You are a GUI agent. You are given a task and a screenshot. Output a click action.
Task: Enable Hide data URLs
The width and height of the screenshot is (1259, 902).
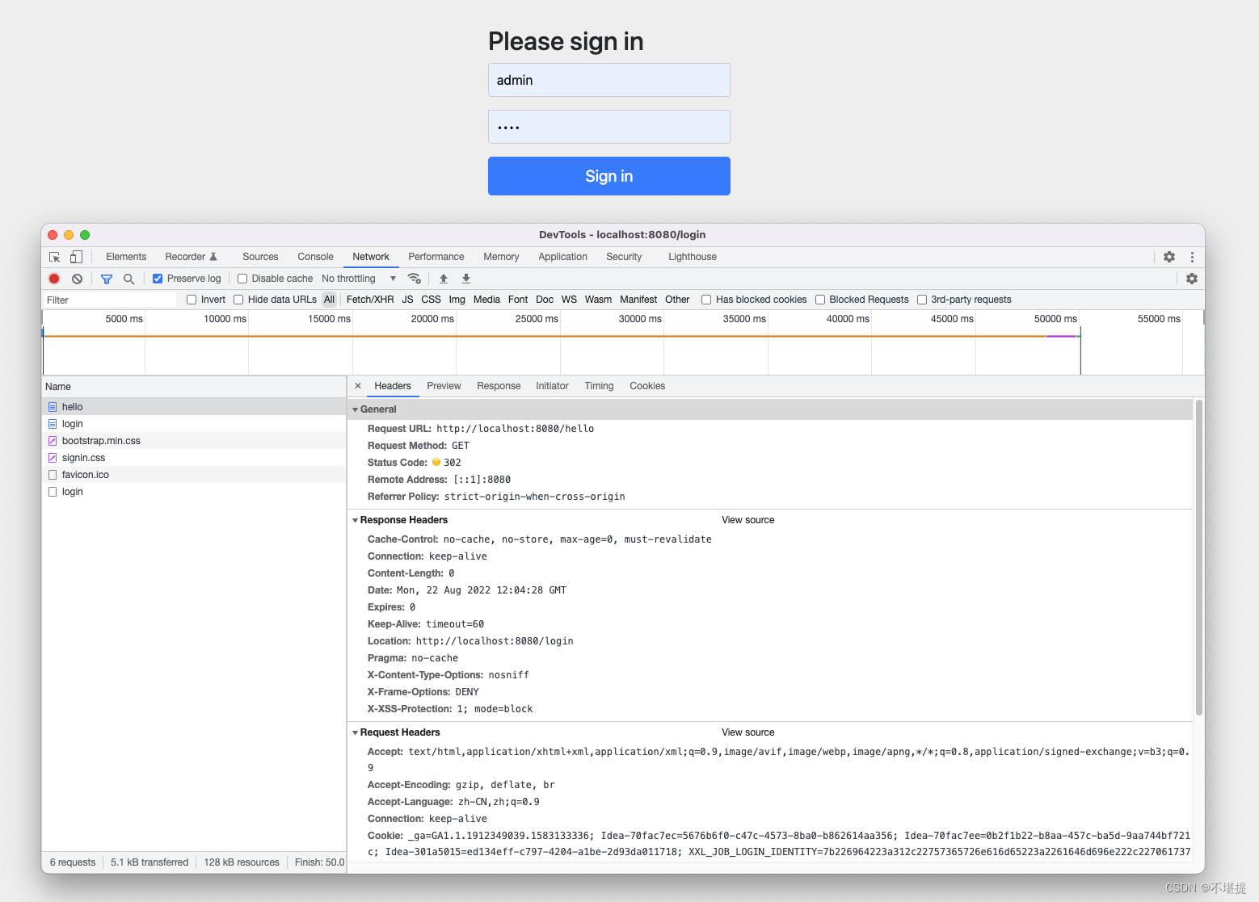tap(238, 300)
